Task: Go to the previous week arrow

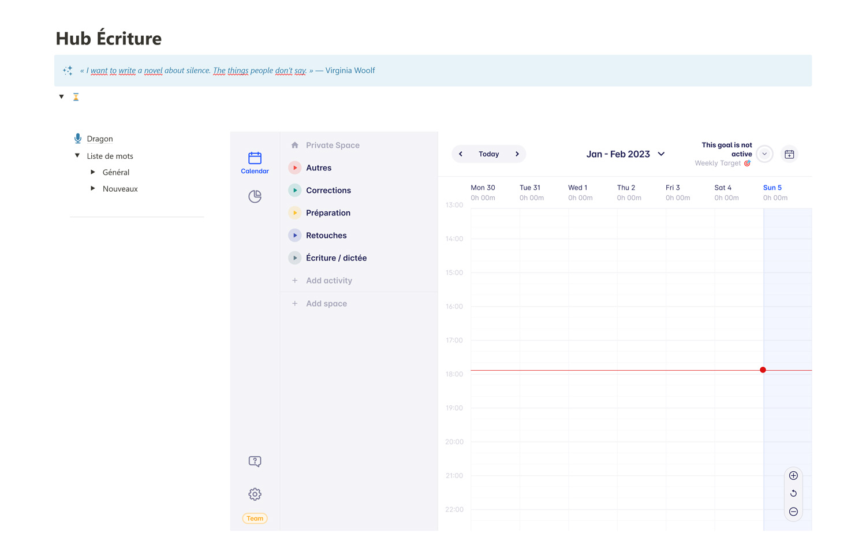Action: (x=461, y=154)
